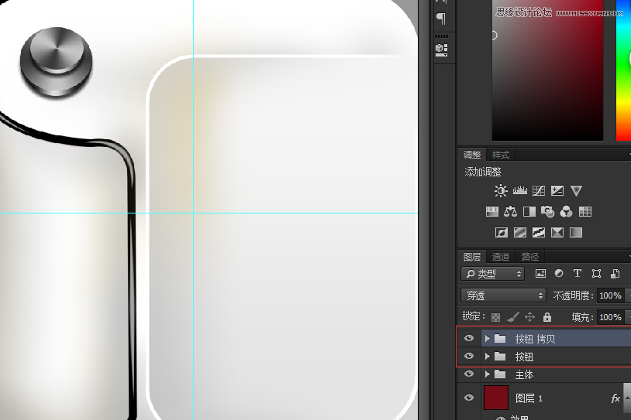Add an Exposure adjustment (plus/minus icon)
The image size is (631, 420).
(557, 191)
